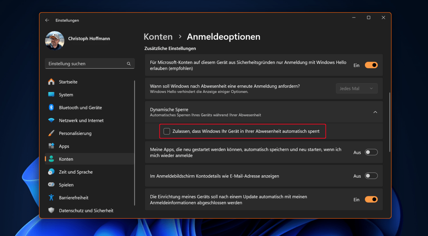Open Barrierefreiheit settings label
Viewport: 428px width, 236px height.
tap(73, 197)
